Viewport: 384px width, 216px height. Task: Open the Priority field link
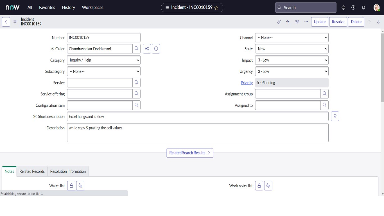(247, 83)
